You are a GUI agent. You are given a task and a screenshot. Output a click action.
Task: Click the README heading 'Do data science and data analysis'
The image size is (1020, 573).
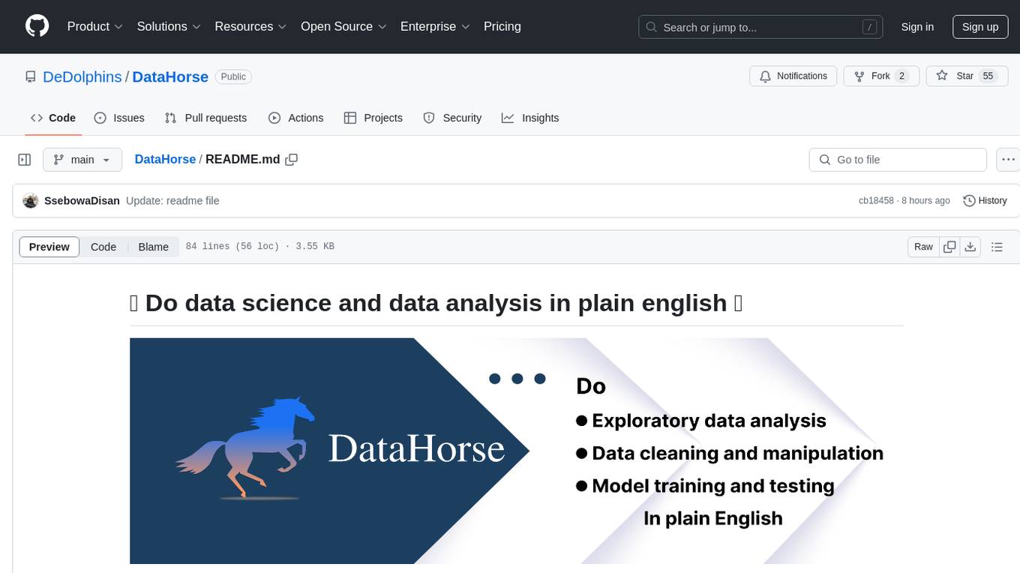[x=436, y=303]
